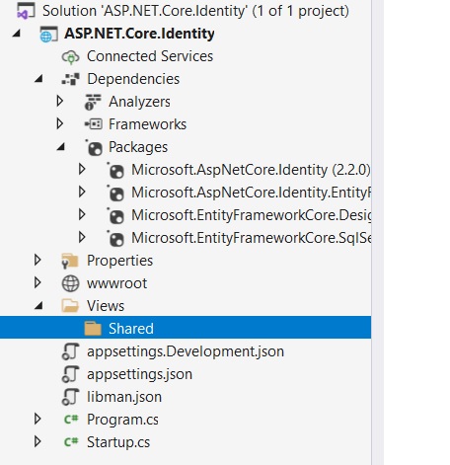Image resolution: width=450 pixels, height=465 pixels.
Task: Click the libman.json file icon
Action: 70,397
